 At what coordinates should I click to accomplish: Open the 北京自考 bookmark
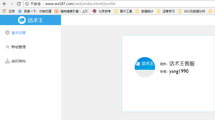coord(102,11)
